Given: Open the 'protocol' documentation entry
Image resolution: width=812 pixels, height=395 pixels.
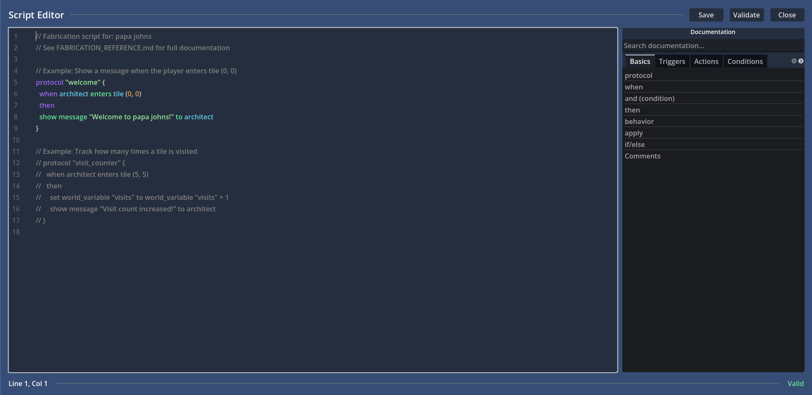Looking at the screenshot, I should click(x=638, y=75).
